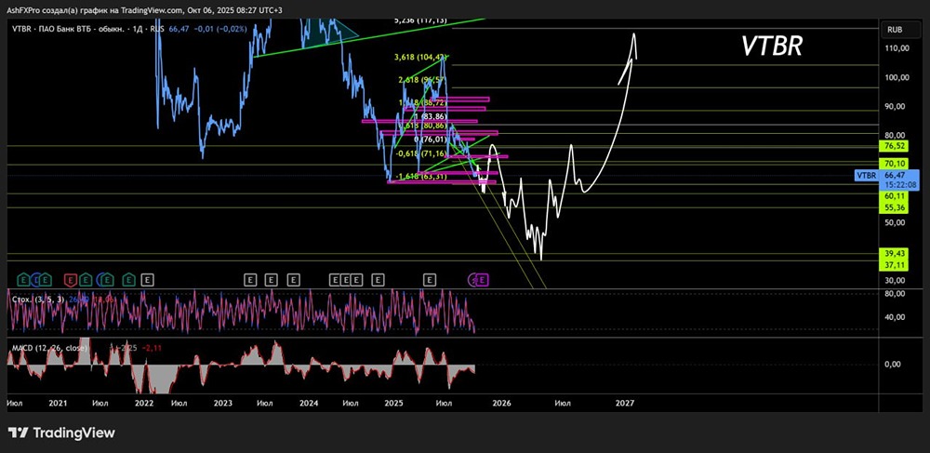Image resolution: width=930 pixels, height=453 pixels.
Task: Click the TradingView logo
Action: pos(61,433)
